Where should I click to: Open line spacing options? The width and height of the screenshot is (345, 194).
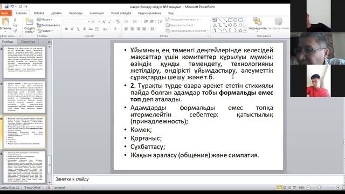pos(161,22)
